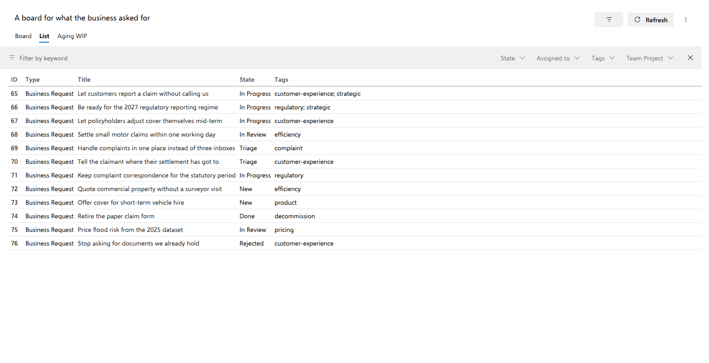Click the Triage state of item 69

(248, 148)
